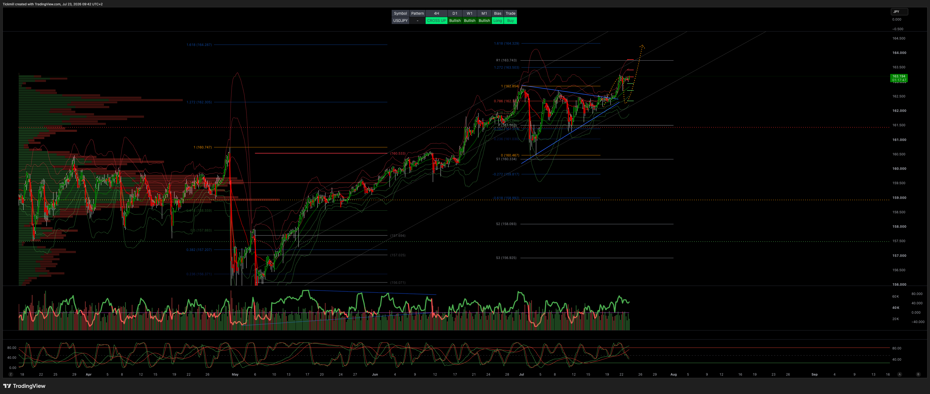Click the Trade column header
The image size is (930, 394).
510,13
